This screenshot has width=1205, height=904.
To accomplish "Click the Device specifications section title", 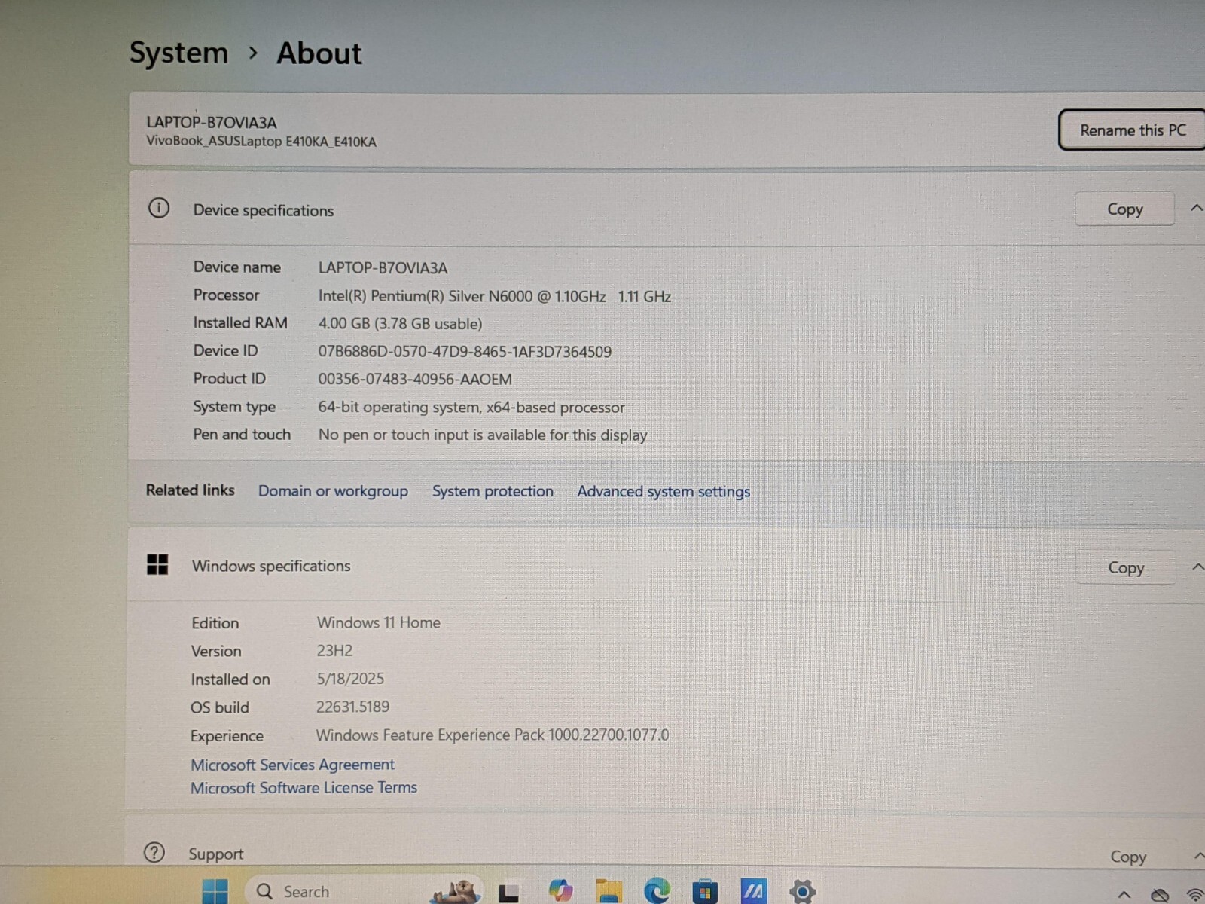I will (x=264, y=210).
